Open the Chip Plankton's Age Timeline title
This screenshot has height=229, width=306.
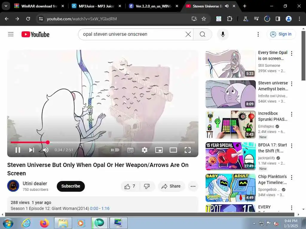(273, 180)
